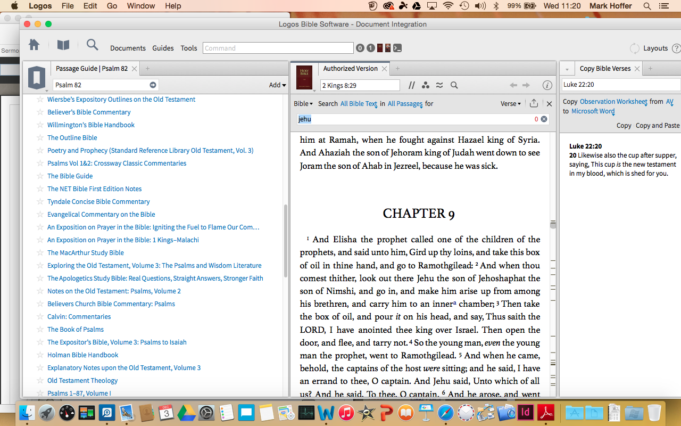The width and height of the screenshot is (681, 426).
Task: Open the Go menu in menu bar
Action: click(x=112, y=6)
